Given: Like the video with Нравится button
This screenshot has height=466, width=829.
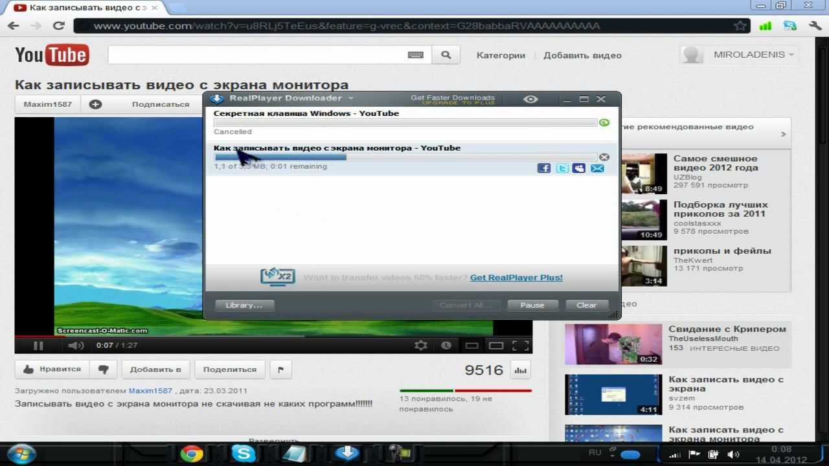Looking at the screenshot, I should [x=52, y=370].
